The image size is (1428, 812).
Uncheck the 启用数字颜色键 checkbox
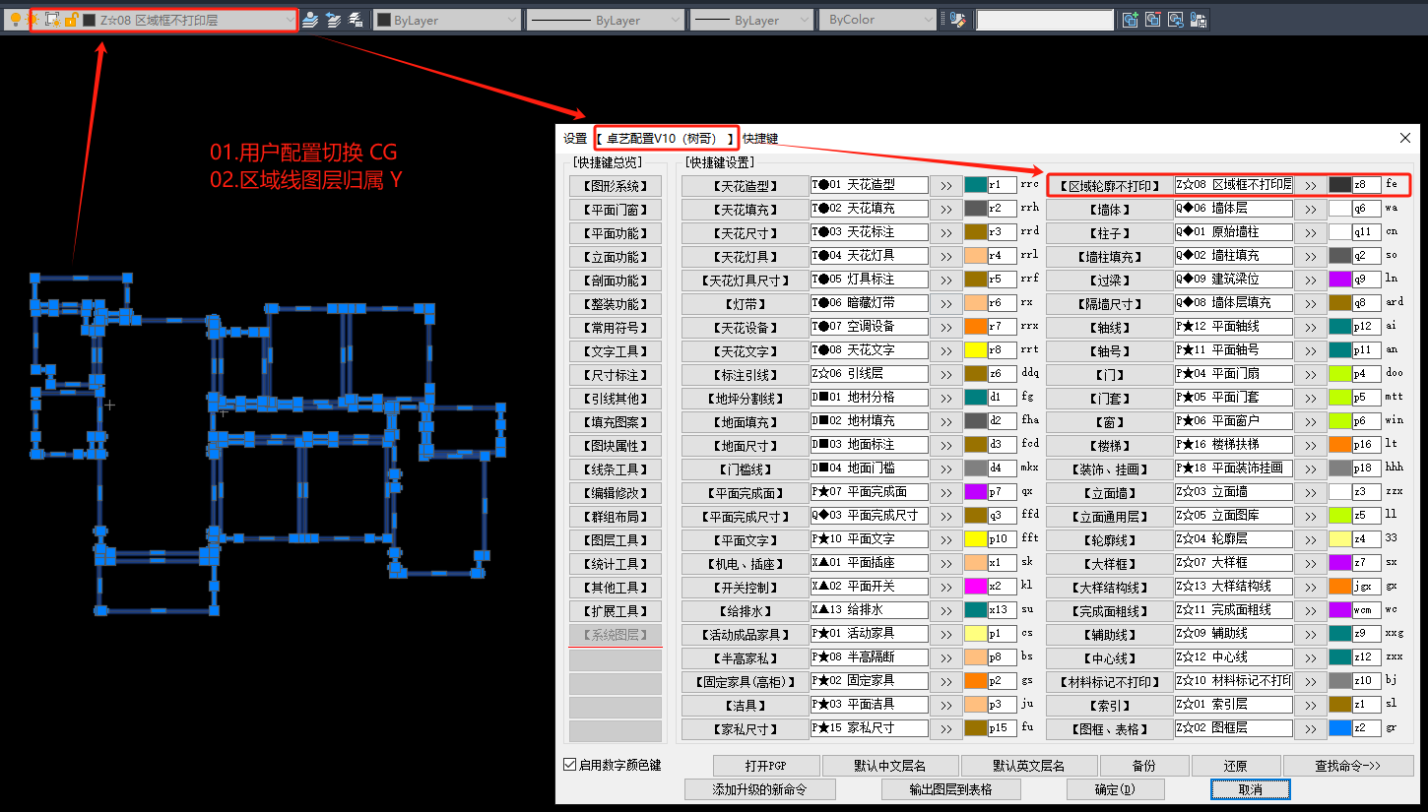pyautogui.click(x=570, y=765)
